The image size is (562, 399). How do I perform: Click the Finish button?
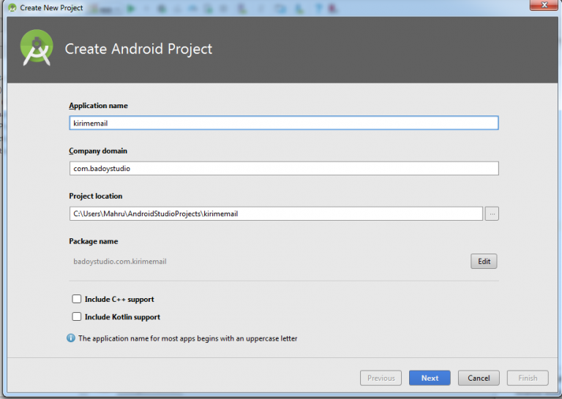(528, 378)
